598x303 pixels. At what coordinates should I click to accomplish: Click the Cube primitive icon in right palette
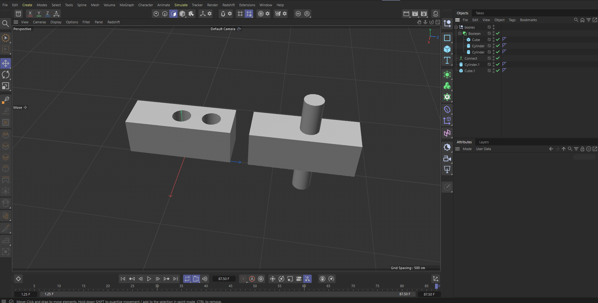pyautogui.click(x=447, y=49)
